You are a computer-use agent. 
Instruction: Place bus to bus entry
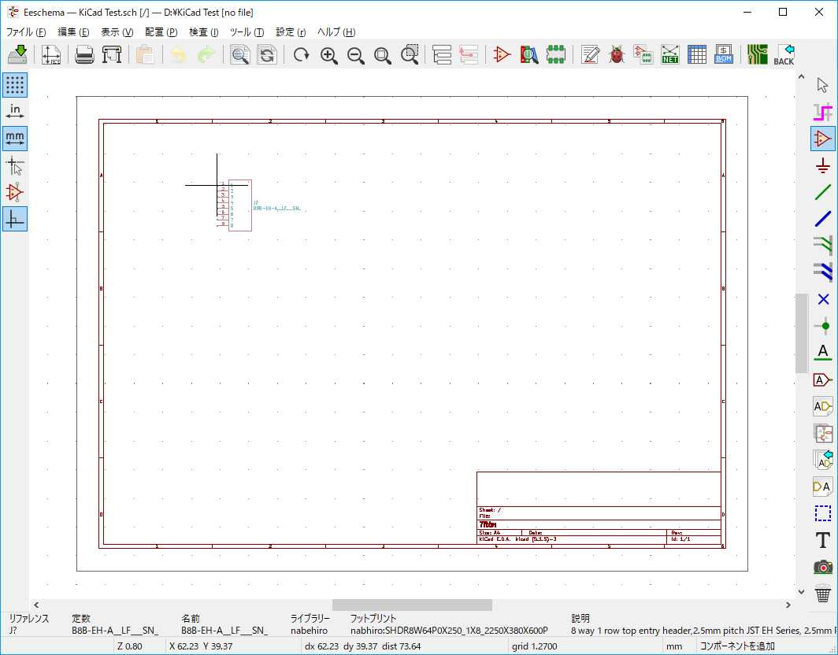tap(823, 272)
